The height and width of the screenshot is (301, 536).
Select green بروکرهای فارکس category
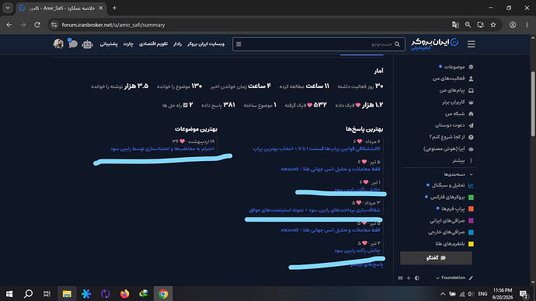coord(451,198)
